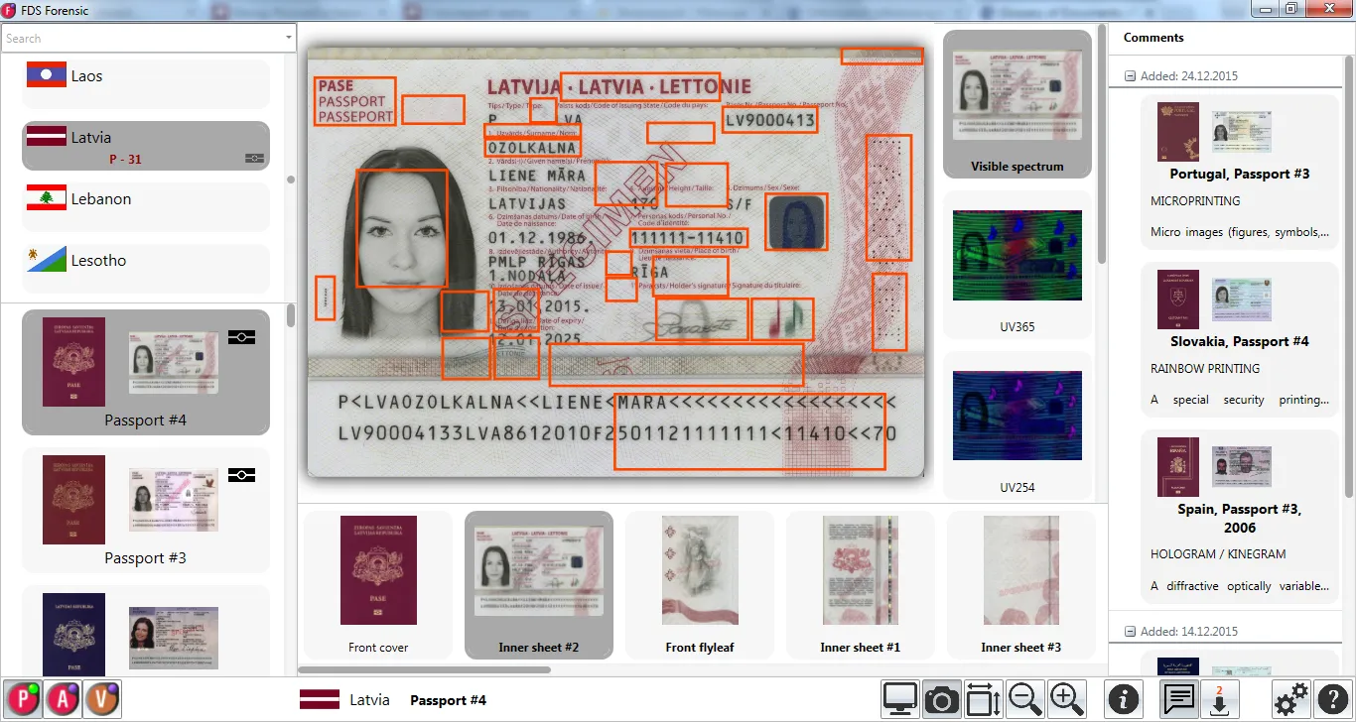Image resolution: width=1356 pixels, height=722 pixels.
Task: Select the UV365 image view
Action: 1017,264
